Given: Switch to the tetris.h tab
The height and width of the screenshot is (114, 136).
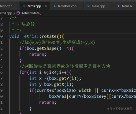Looking at the screenshot, I should coord(125,6).
